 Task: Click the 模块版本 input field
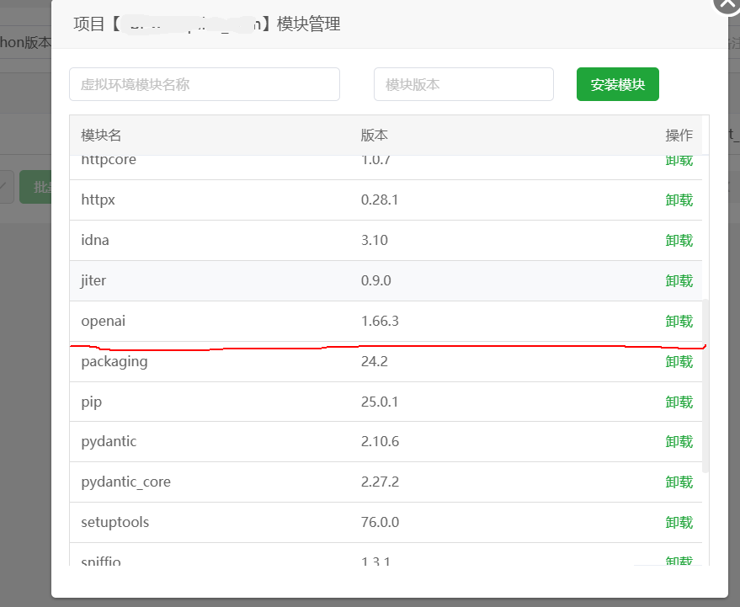(463, 84)
